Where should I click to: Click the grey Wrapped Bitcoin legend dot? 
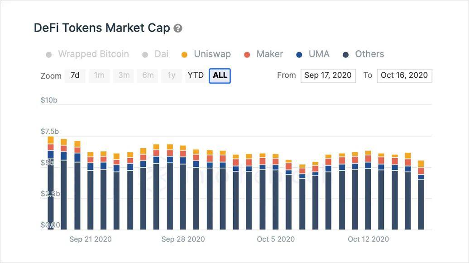tap(48, 55)
